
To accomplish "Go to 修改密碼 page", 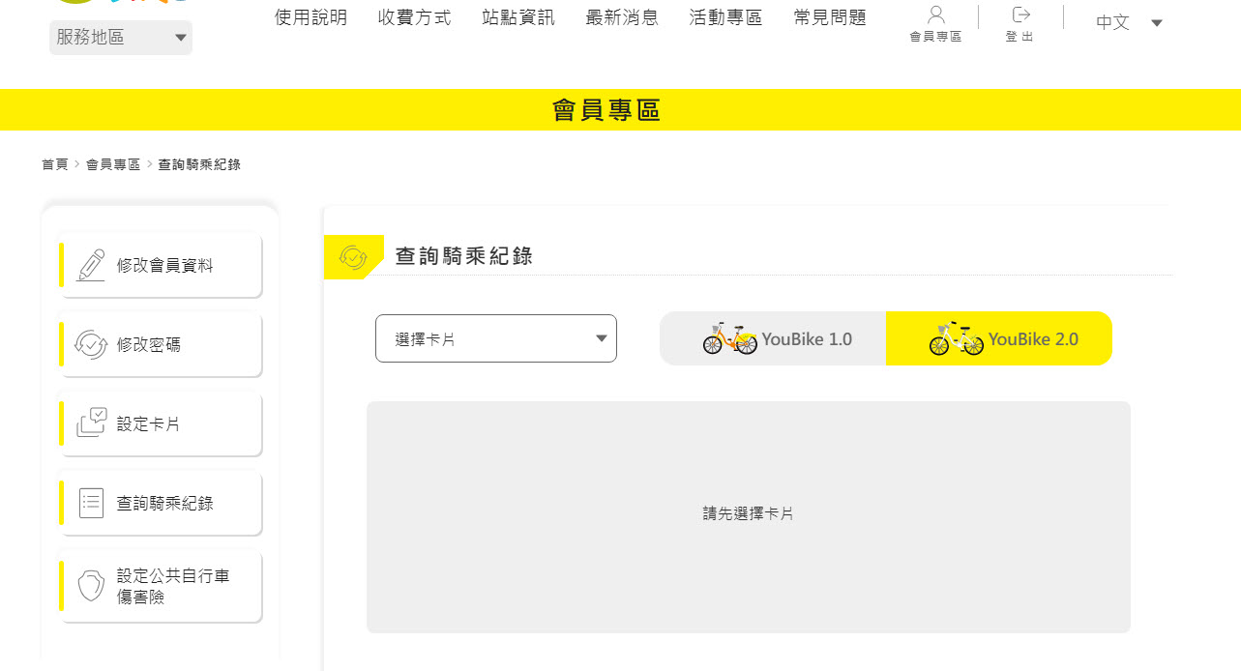I will click(x=161, y=344).
